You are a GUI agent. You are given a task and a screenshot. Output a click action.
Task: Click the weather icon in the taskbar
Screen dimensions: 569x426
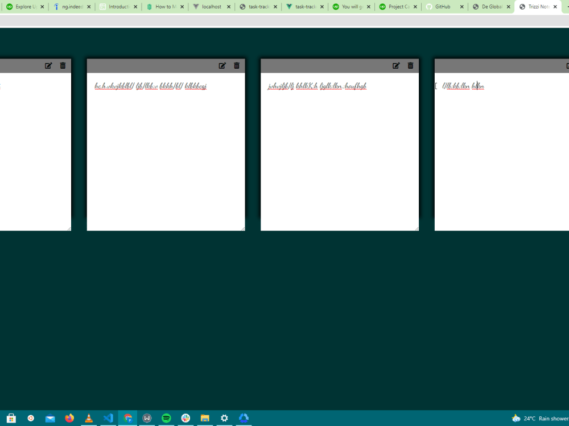click(516, 419)
